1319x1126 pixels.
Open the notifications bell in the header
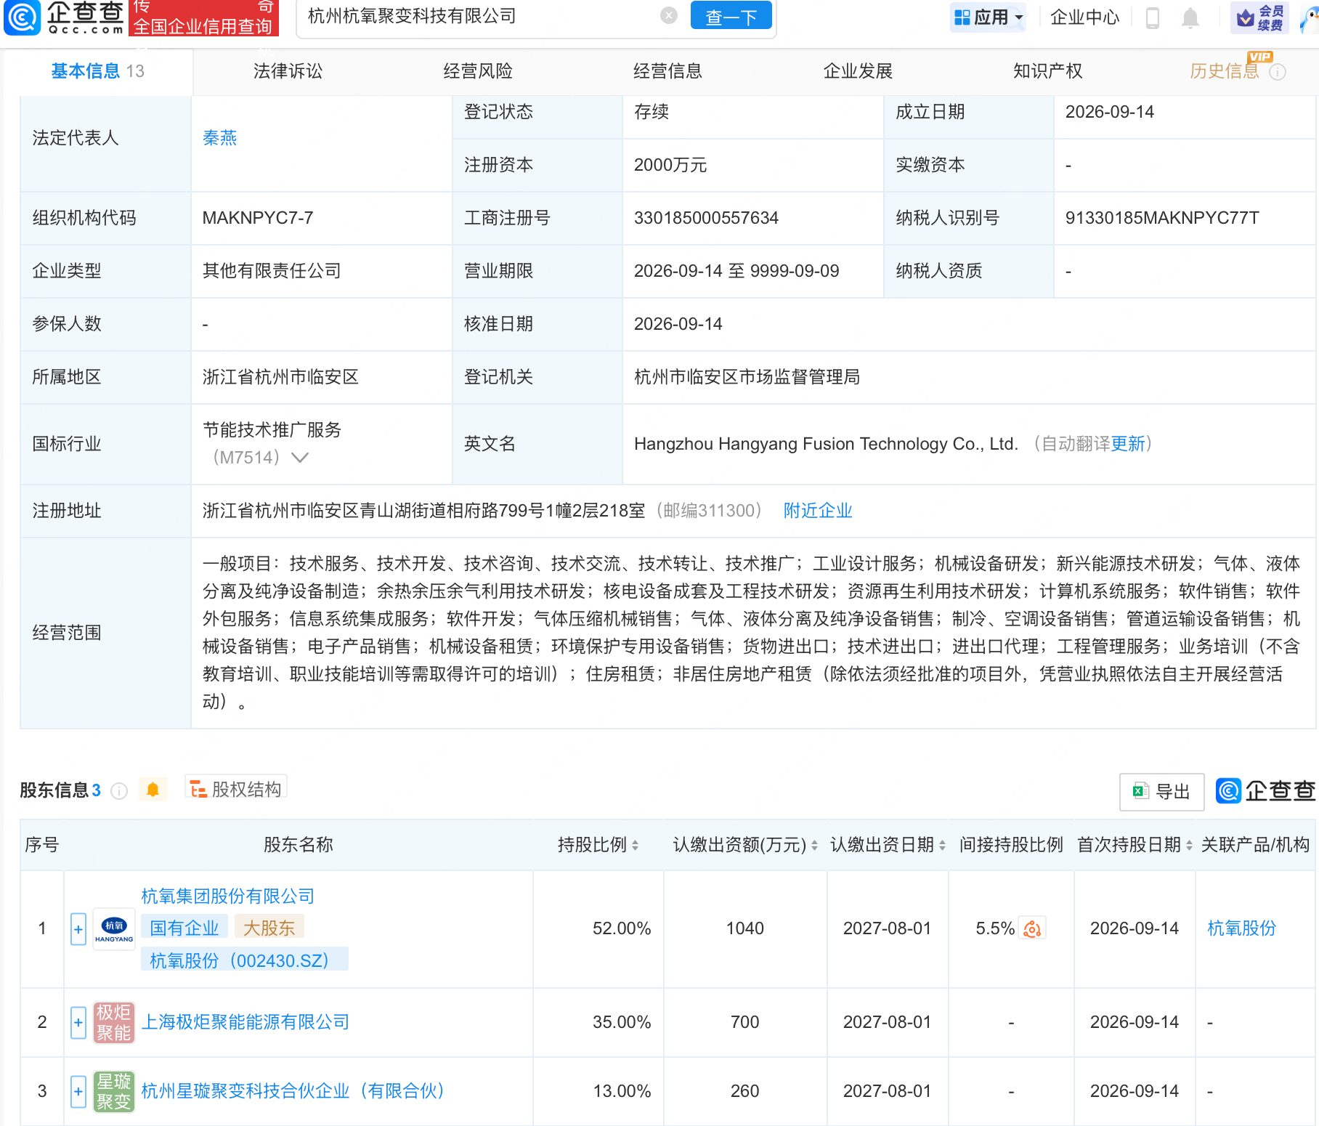pos(1190,17)
